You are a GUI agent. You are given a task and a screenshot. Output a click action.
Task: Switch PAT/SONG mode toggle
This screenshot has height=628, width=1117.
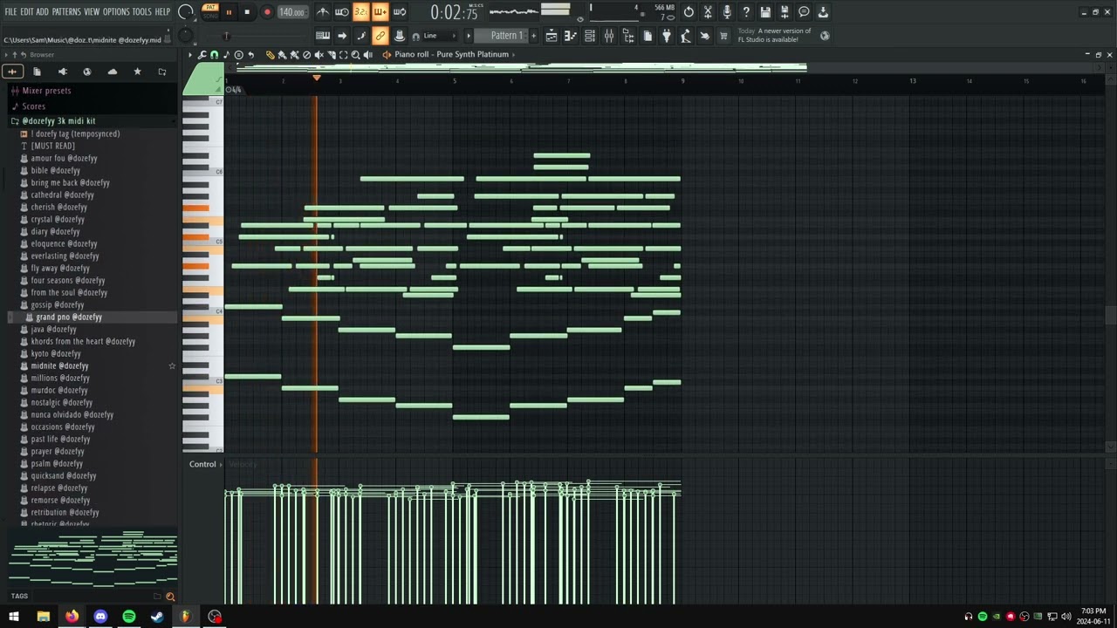coord(209,11)
